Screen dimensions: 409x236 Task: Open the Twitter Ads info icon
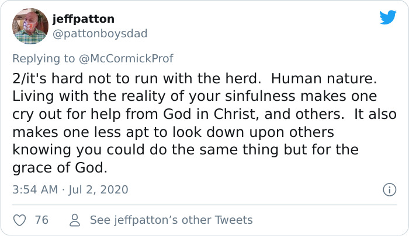[x=387, y=189]
